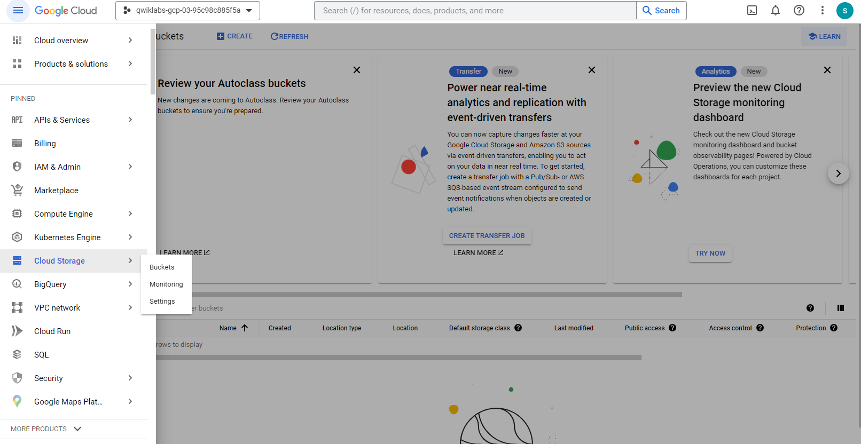Click Default storage class help icon
861x444 pixels.
518,328
